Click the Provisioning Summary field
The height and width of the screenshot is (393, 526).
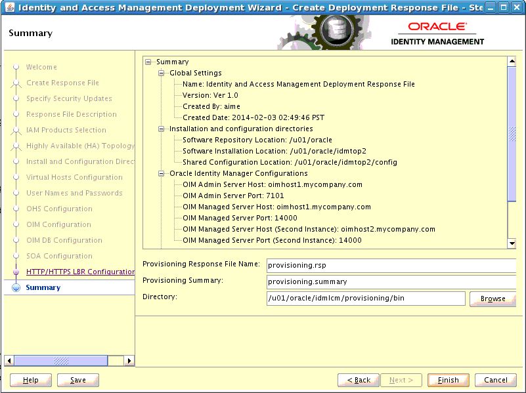coord(391,281)
